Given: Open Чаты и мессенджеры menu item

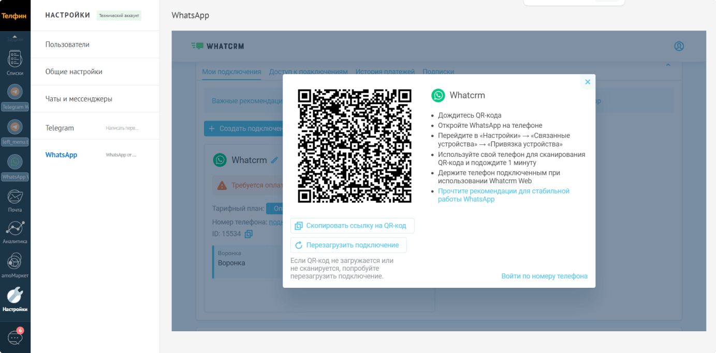Looking at the screenshot, I should pos(95,99).
